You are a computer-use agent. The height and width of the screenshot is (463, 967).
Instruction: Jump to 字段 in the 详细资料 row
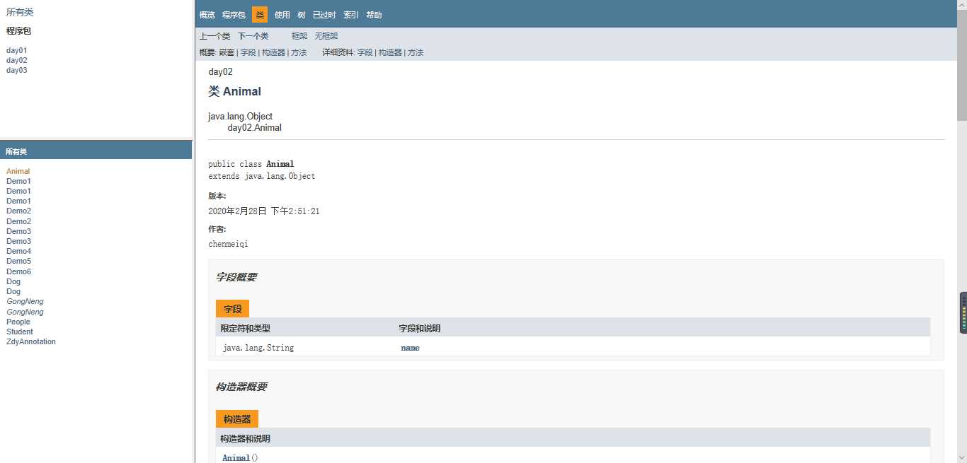point(365,52)
